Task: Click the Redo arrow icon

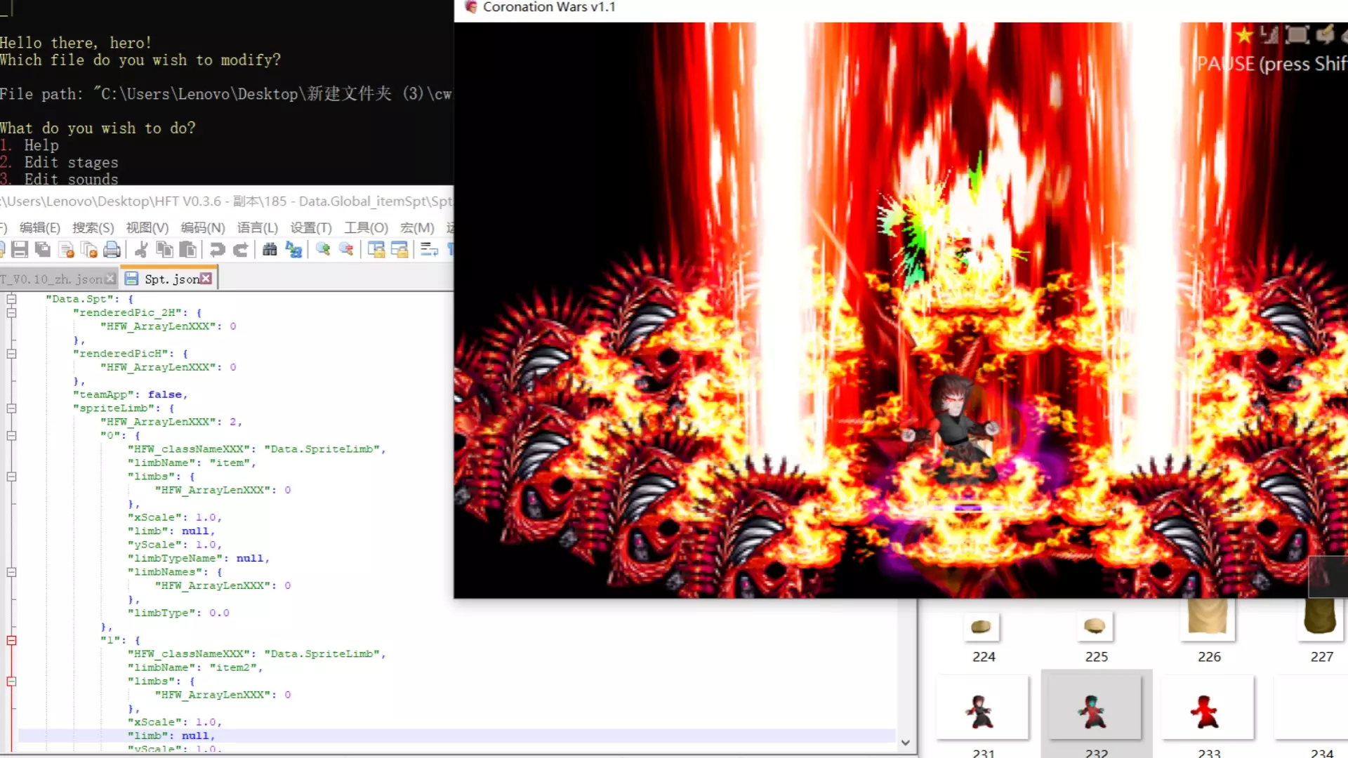Action: coord(241,249)
